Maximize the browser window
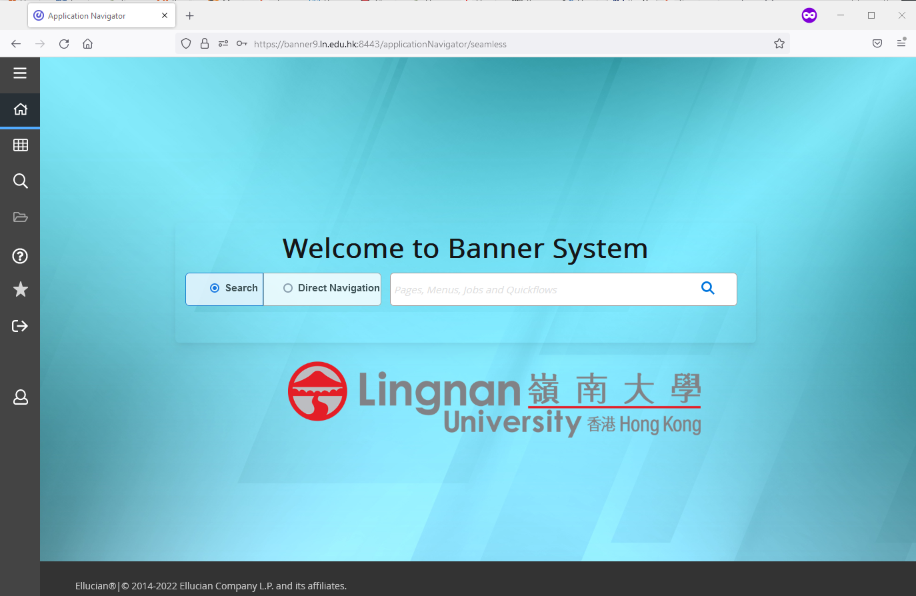This screenshot has width=916, height=596. click(x=871, y=15)
